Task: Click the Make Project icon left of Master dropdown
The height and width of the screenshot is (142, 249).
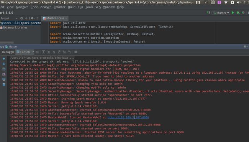Action: tap(209, 13)
